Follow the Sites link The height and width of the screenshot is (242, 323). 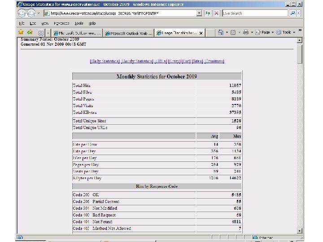197,61
